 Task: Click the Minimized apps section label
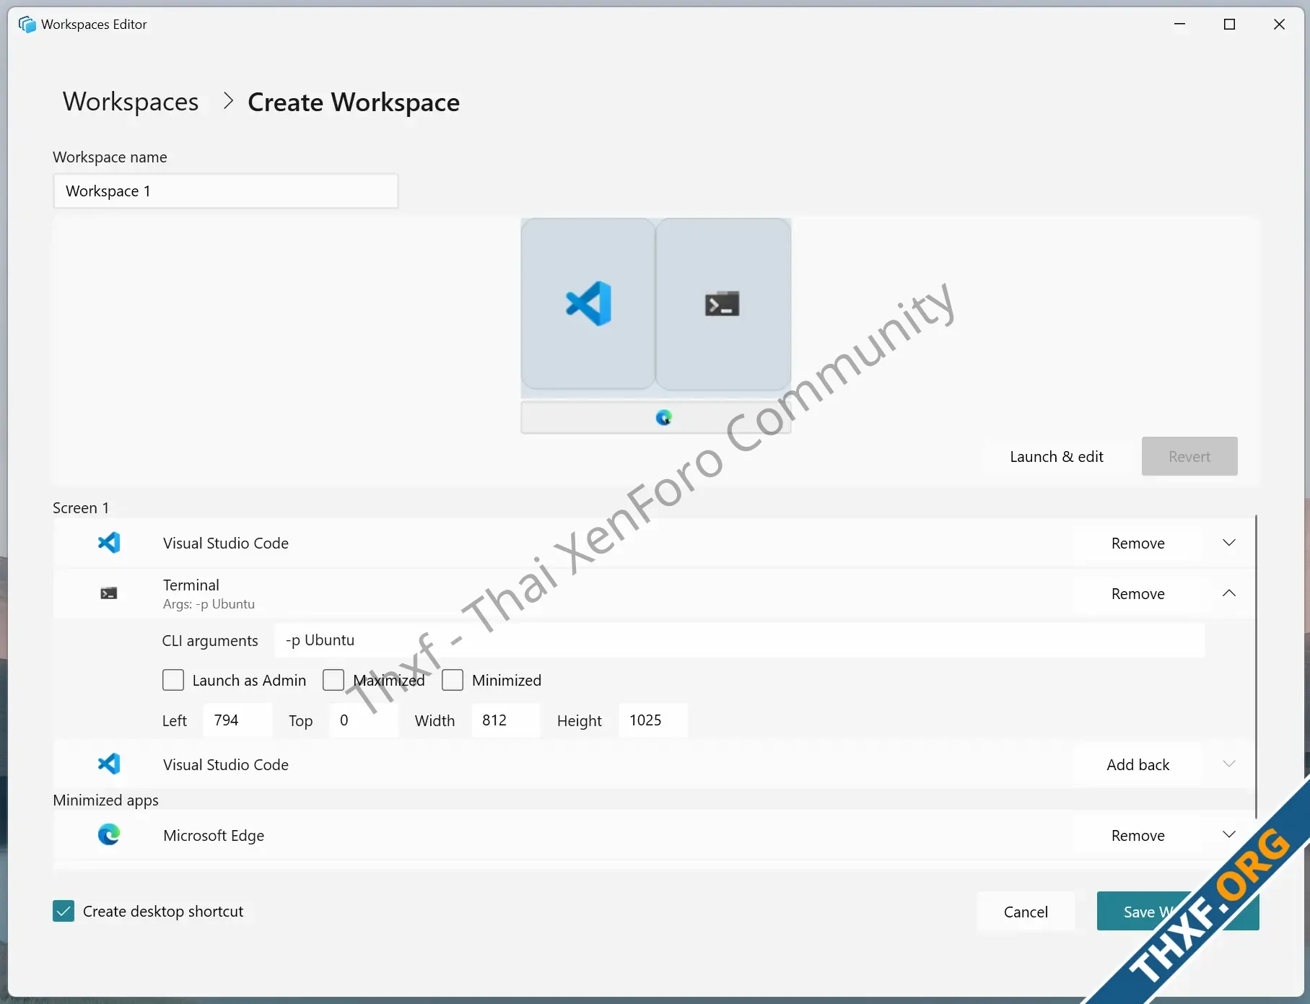click(x=105, y=800)
